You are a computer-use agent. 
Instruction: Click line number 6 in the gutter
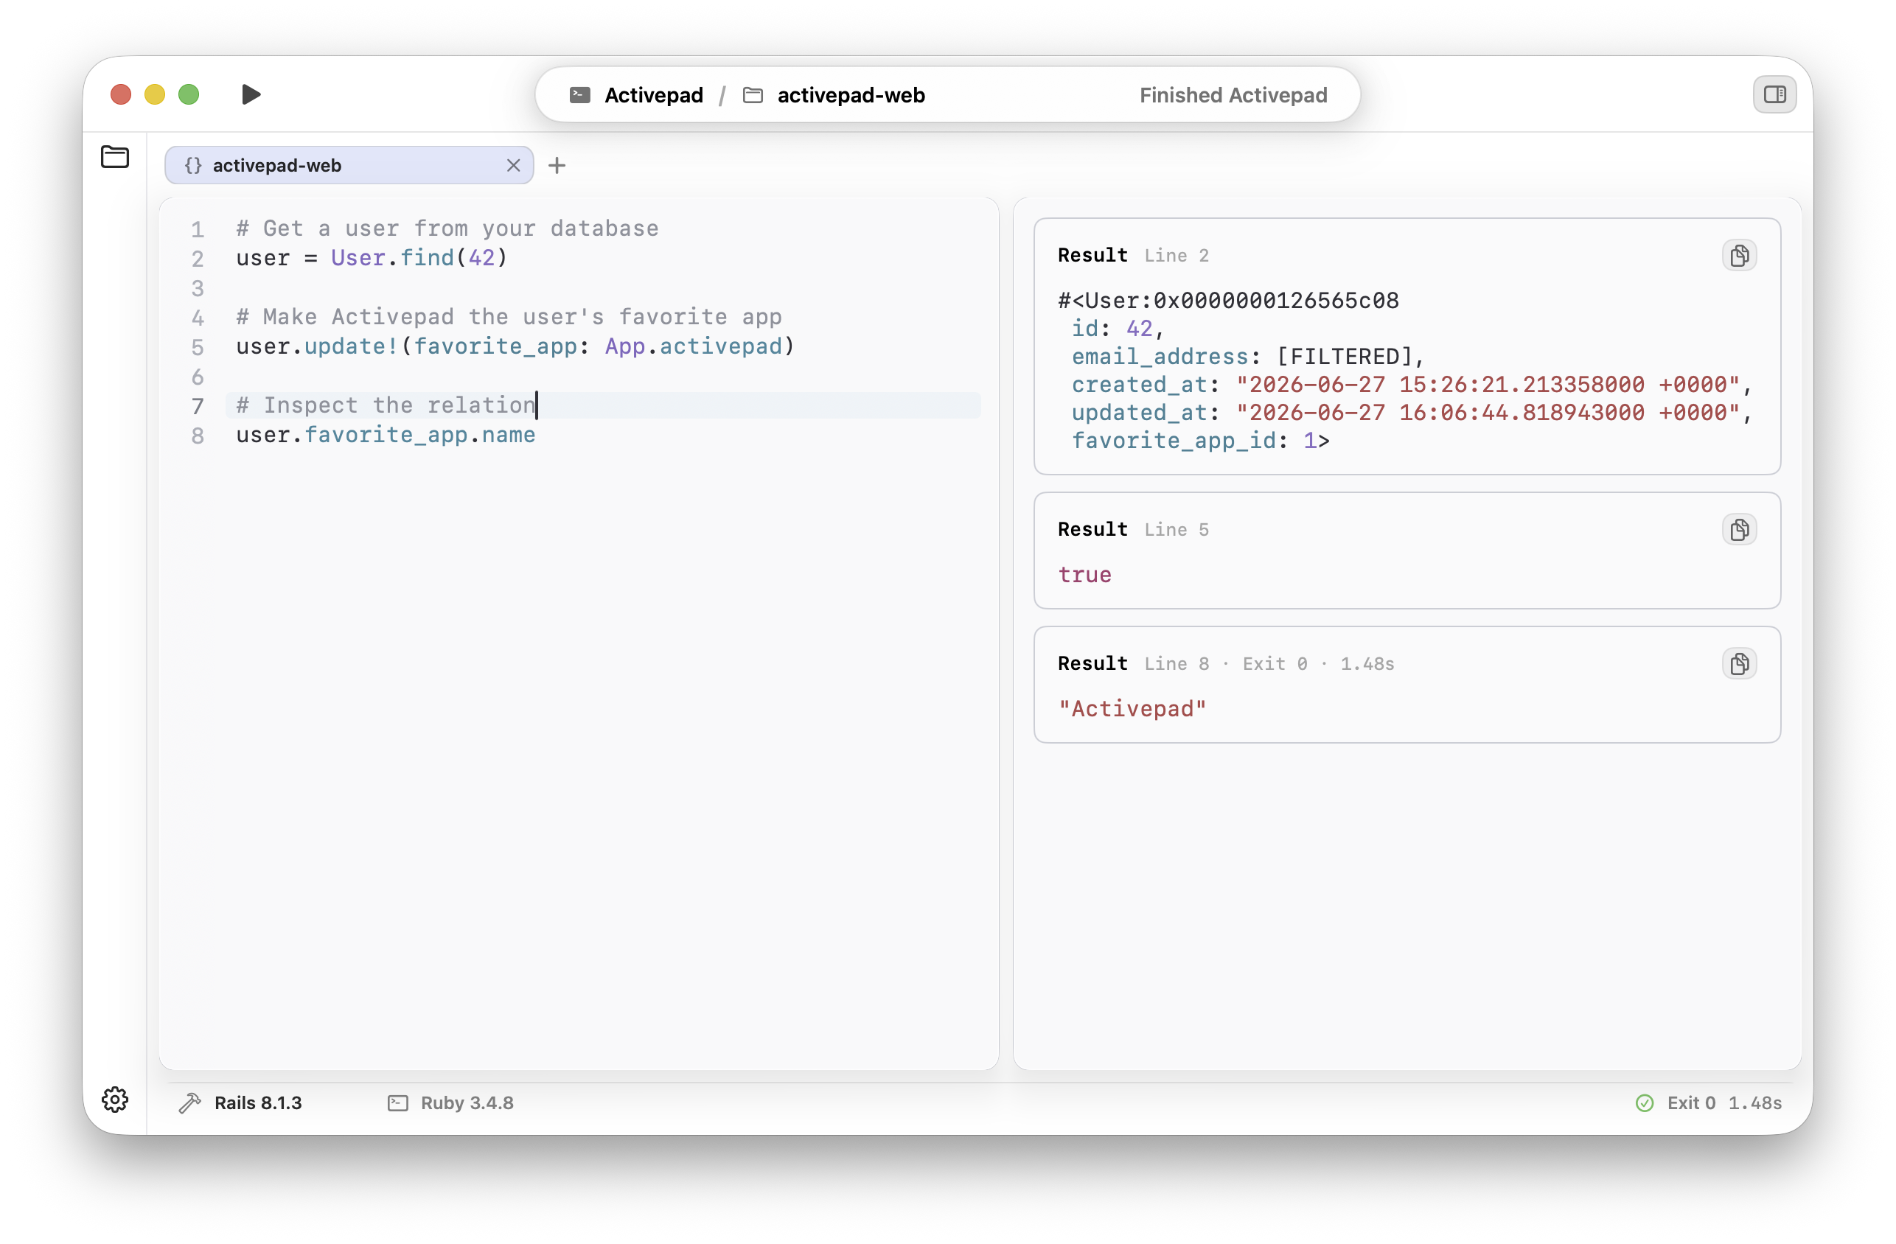pos(198,376)
